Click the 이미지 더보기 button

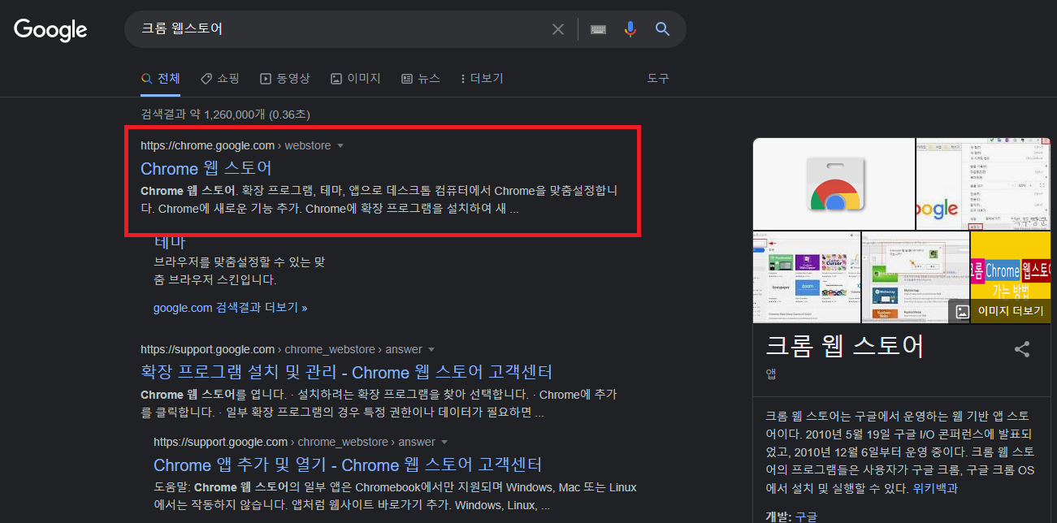tap(999, 311)
